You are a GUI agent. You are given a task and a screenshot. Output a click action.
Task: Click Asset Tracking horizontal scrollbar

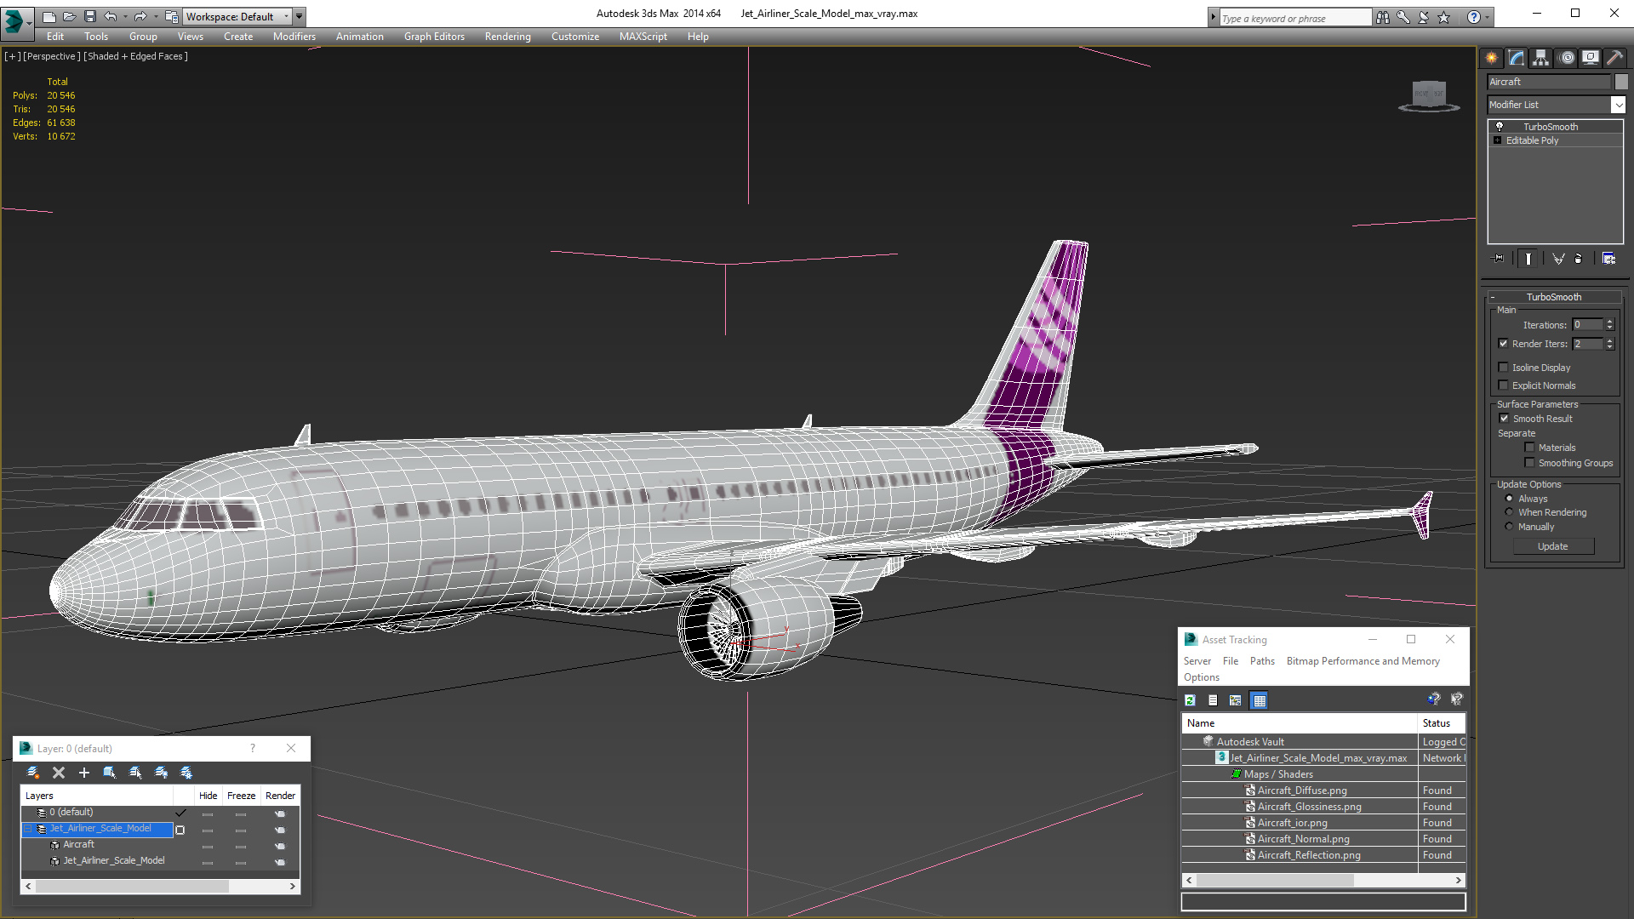point(1323,880)
